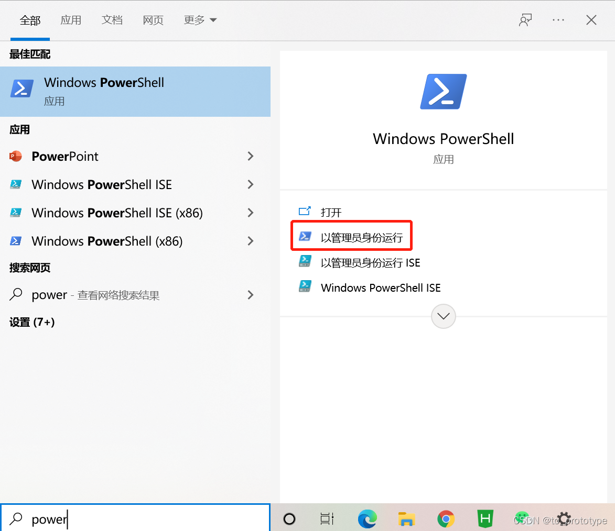This screenshot has width=615, height=531.
Task: Launch Google Chrome from taskbar
Action: coord(446,519)
